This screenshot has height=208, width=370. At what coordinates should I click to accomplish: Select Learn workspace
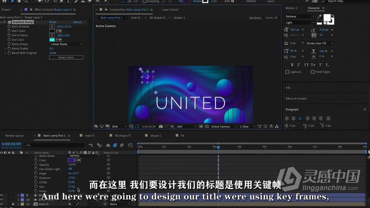click(271, 2)
